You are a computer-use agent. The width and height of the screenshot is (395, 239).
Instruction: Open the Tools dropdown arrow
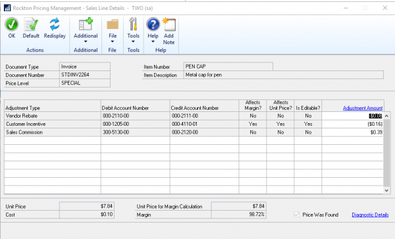[133, 41]
